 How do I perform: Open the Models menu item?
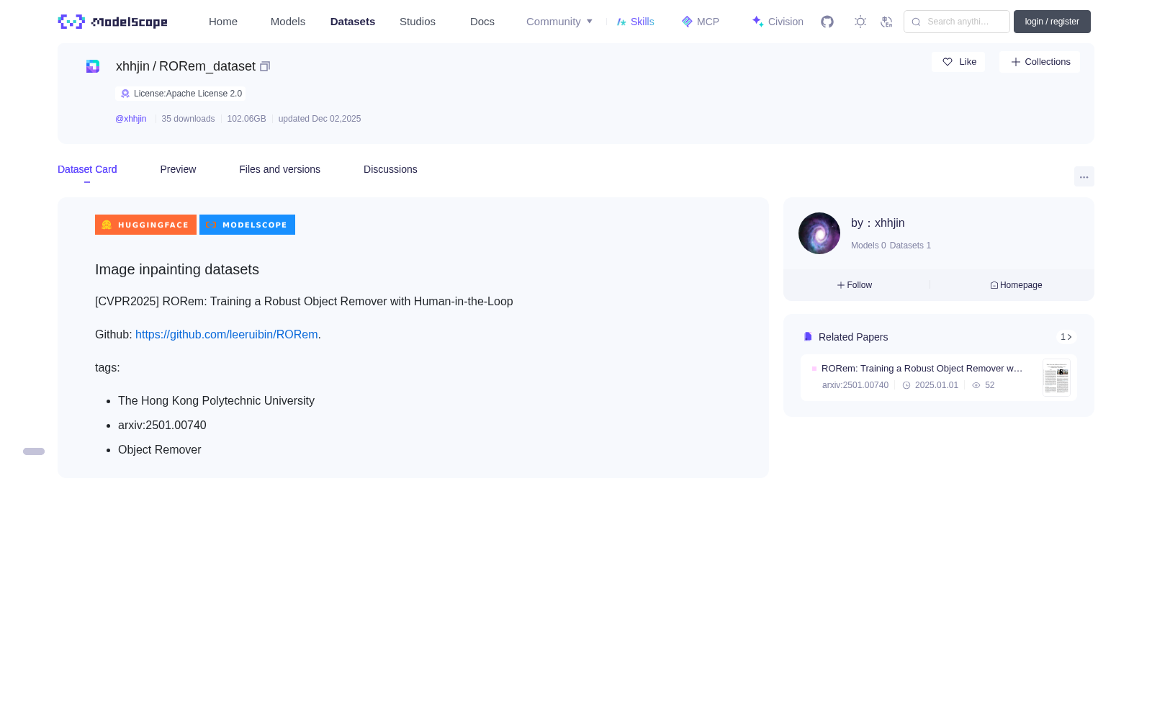[x=288, y=22]
